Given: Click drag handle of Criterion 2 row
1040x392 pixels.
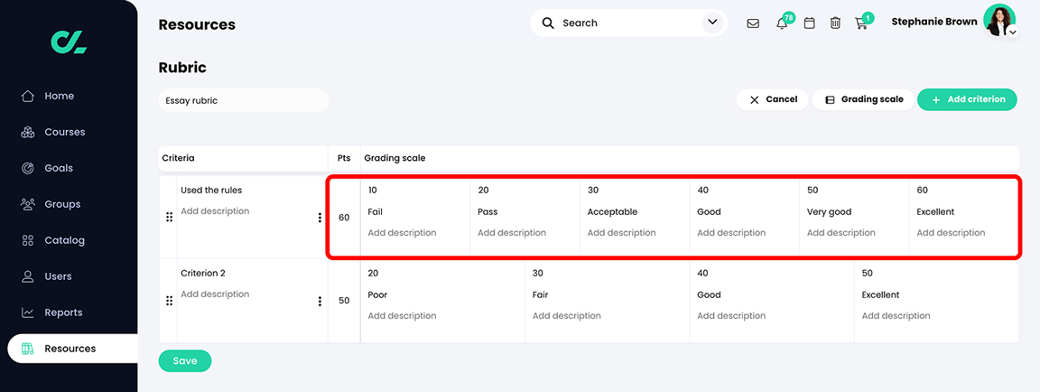Looking at the screenshot, I should pos(169,301).
